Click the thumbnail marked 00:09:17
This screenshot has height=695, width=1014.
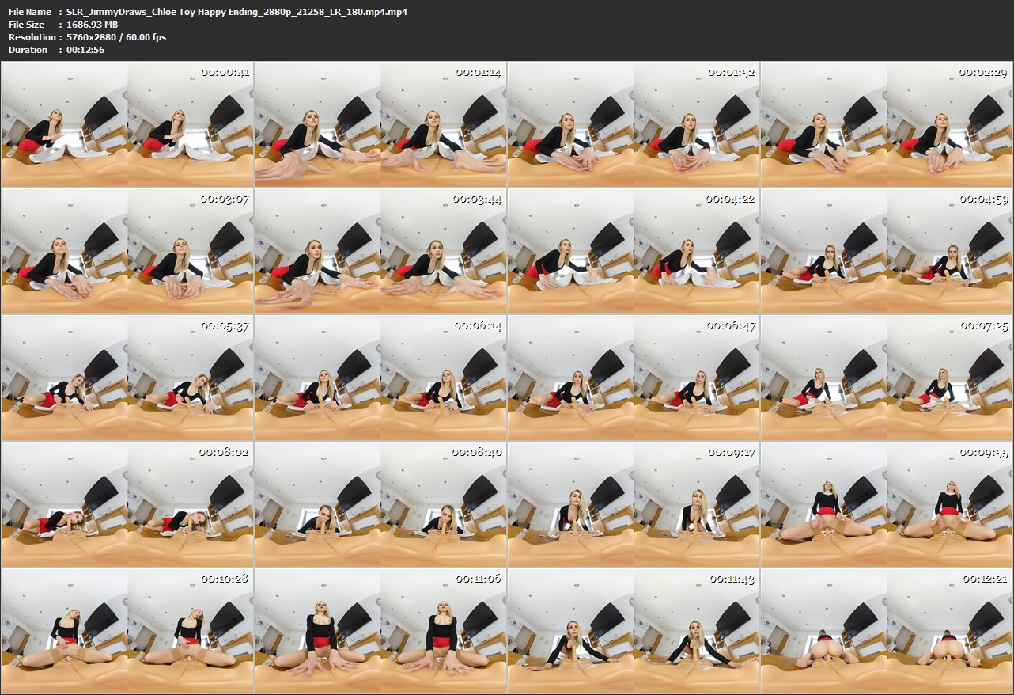pos(634,504)
